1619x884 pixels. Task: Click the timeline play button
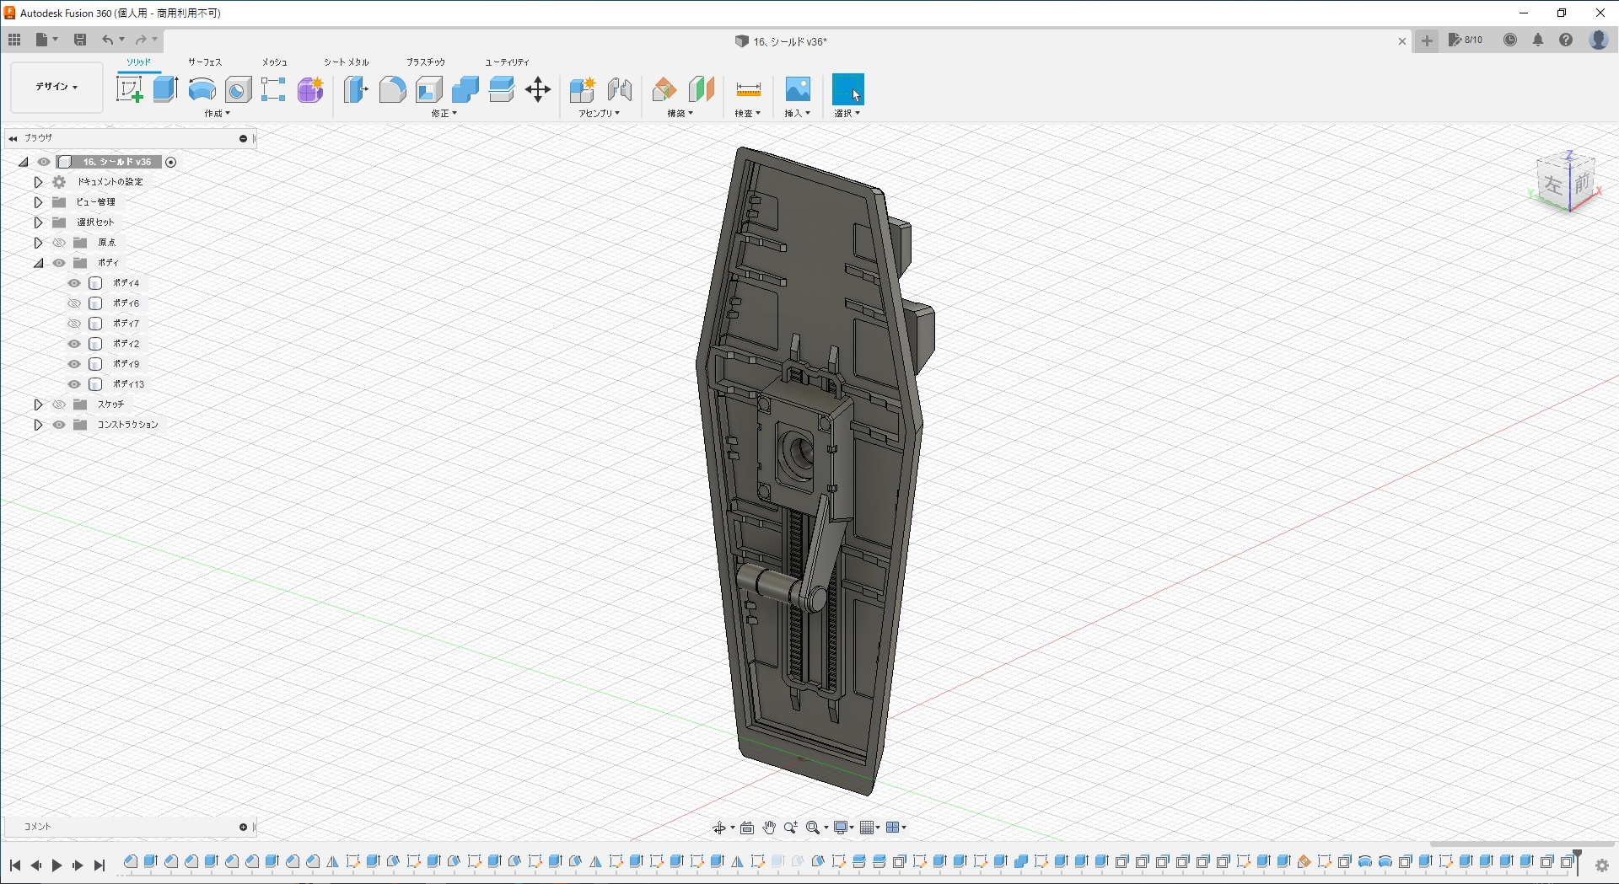pos(56,865)
